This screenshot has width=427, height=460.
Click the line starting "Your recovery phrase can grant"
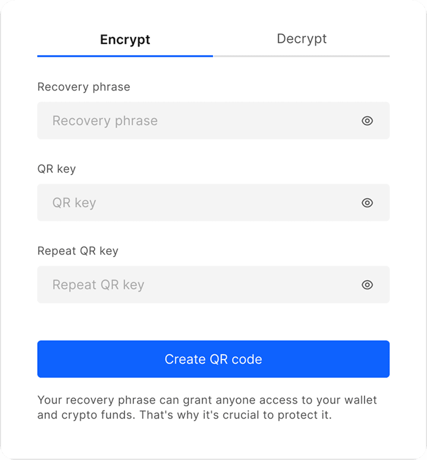pos(207,401)
